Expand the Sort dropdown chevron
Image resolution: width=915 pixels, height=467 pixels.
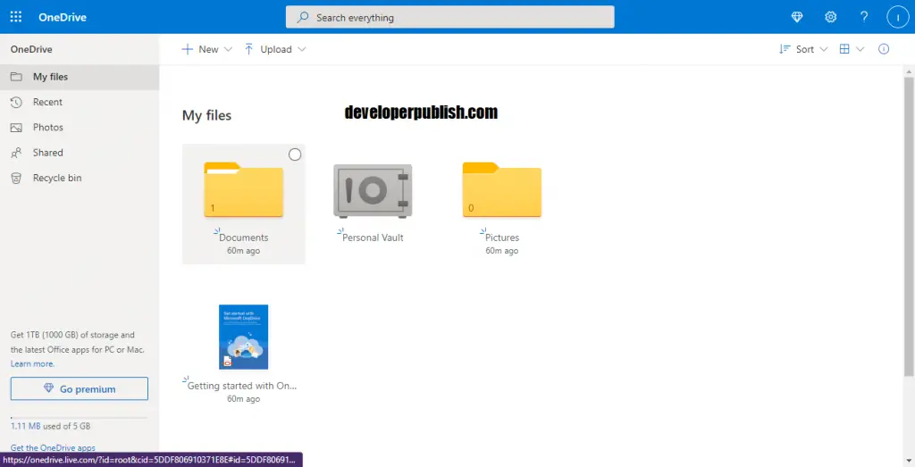click(x=823, y=49)
